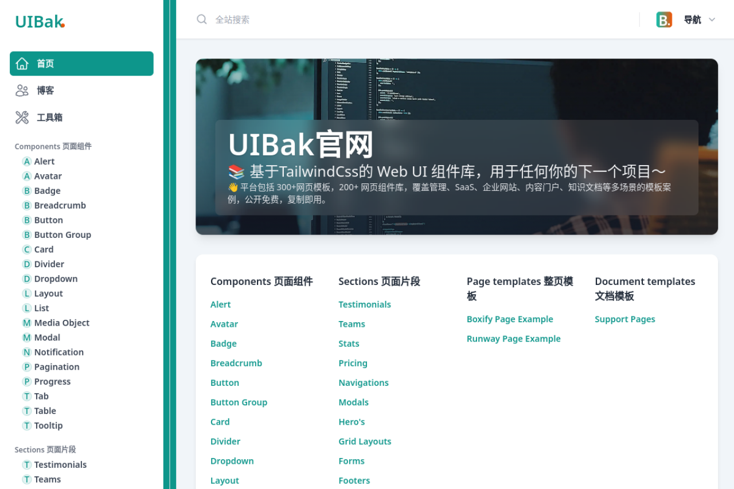Open Alert link in Components card
The image size is (734, 489).
[x=221, y=304]
